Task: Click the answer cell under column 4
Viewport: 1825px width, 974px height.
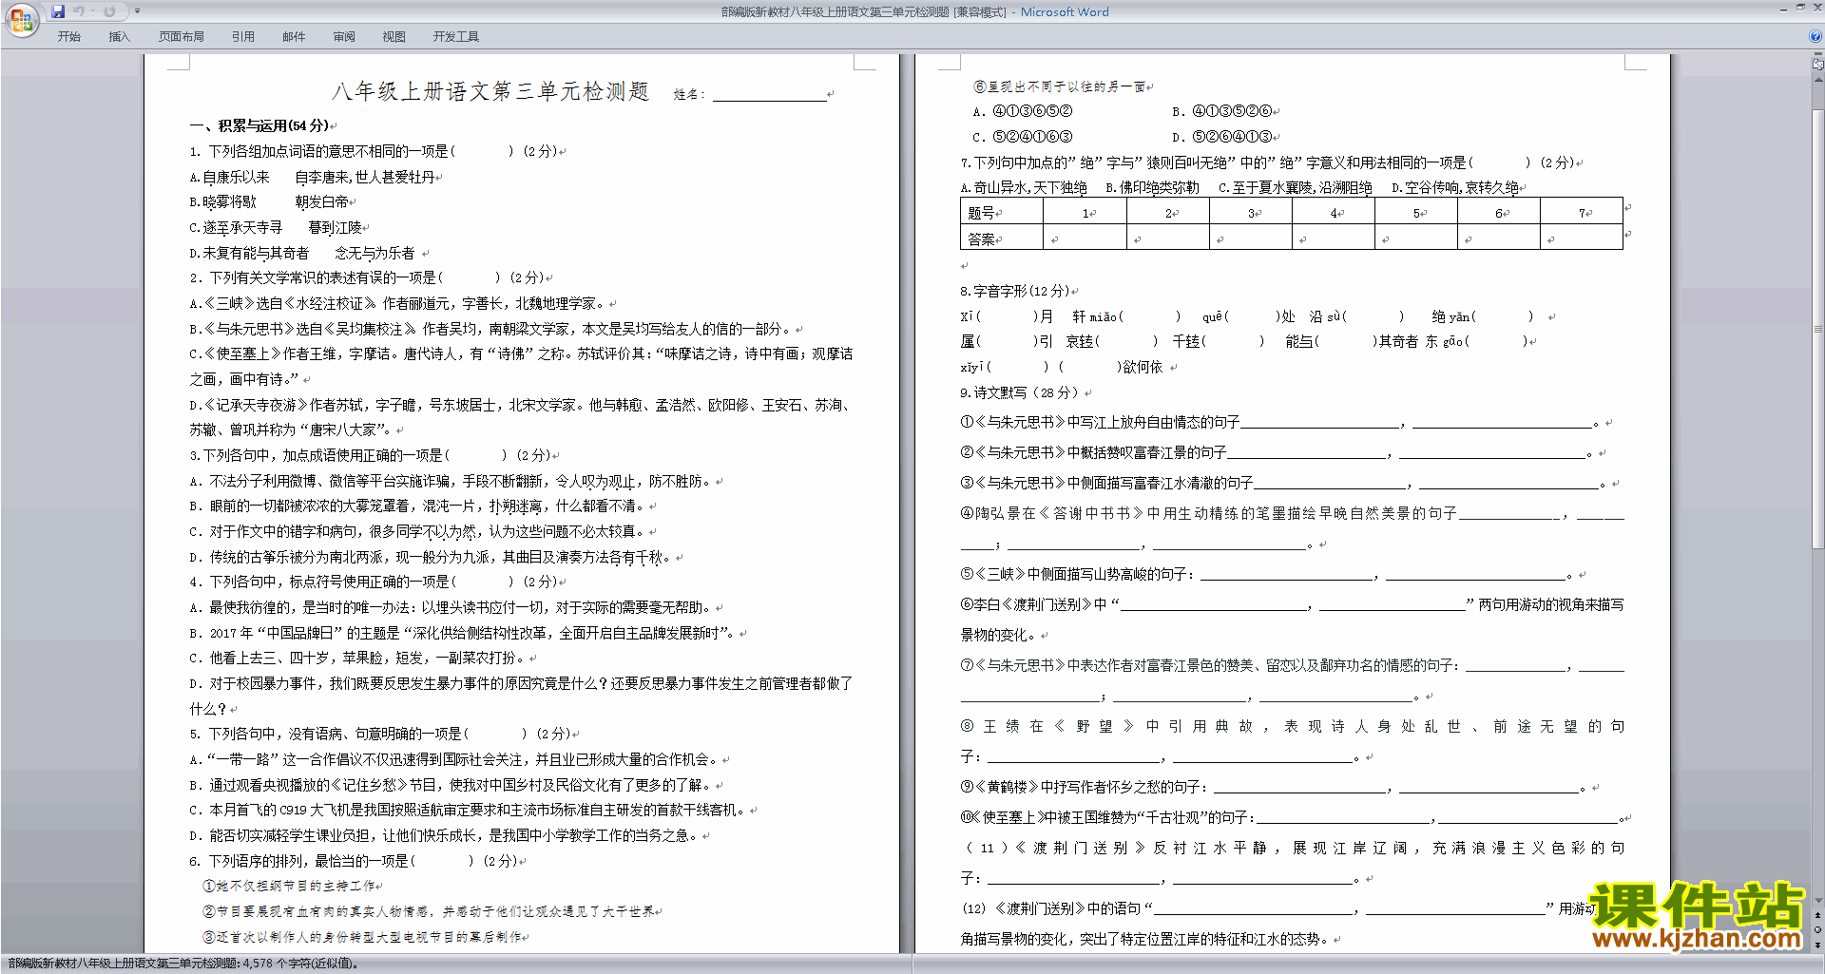Action: point(1333,239)
